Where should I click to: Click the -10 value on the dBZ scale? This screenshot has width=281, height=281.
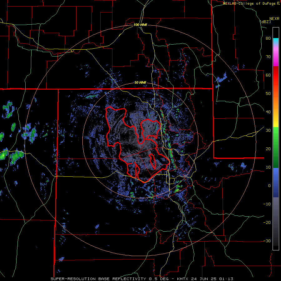[x=267, y=204]
